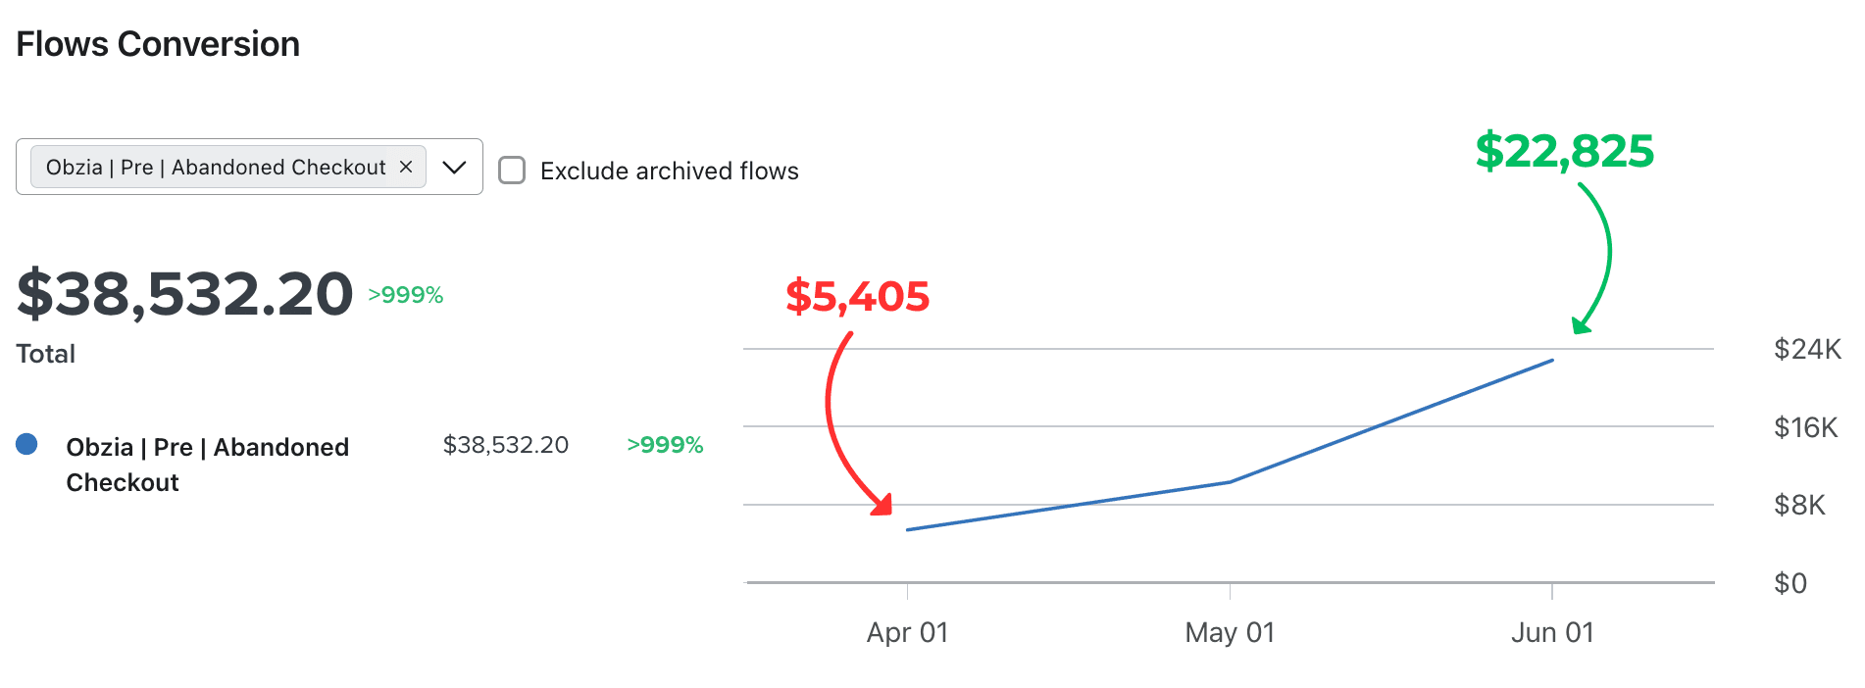
Task: Click the May 01 axis label
Action: (1230, 632)
